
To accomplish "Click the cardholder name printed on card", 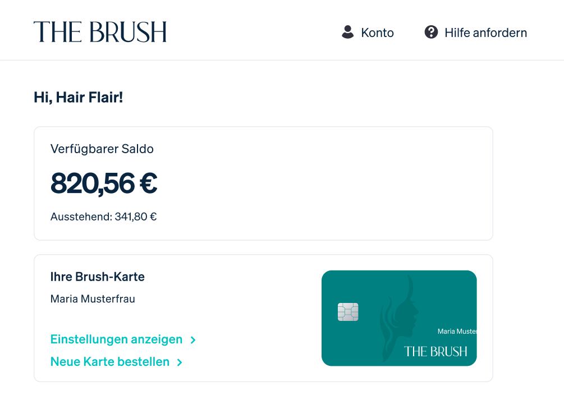I will pyautogui.click(x=456, y=332).
